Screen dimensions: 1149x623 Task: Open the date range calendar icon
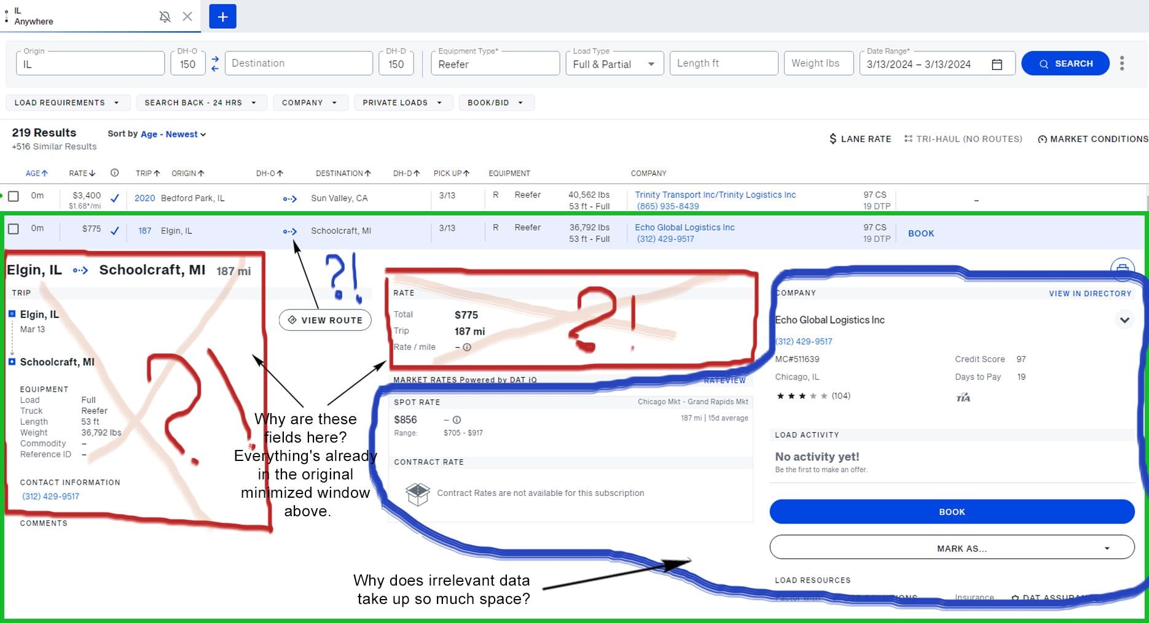pyautogui.click(x=997, y=64)
